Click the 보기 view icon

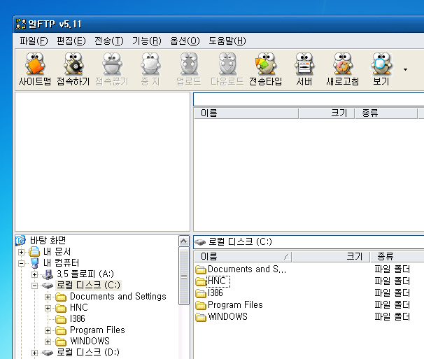coord(381,69)
